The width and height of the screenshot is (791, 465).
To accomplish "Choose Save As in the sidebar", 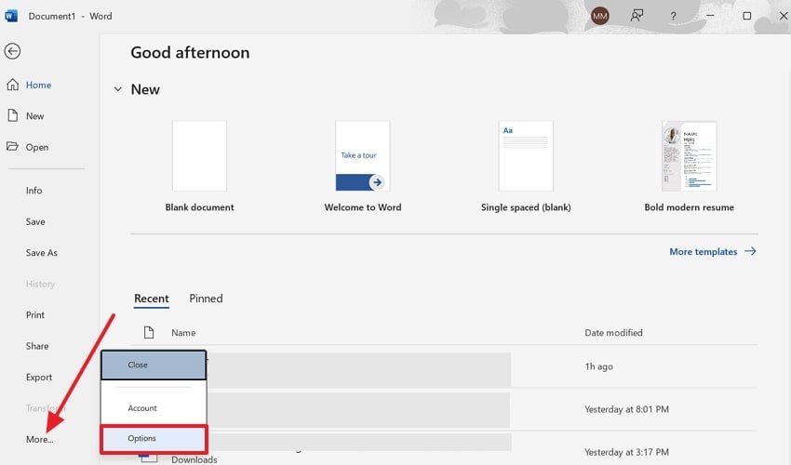I will click(41, 253).
